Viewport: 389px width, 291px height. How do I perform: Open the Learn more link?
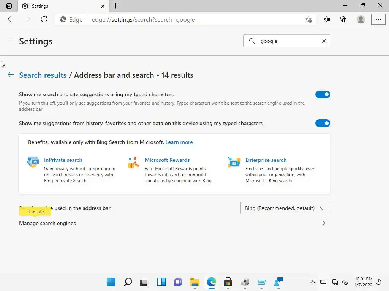[x=179, y=142]
